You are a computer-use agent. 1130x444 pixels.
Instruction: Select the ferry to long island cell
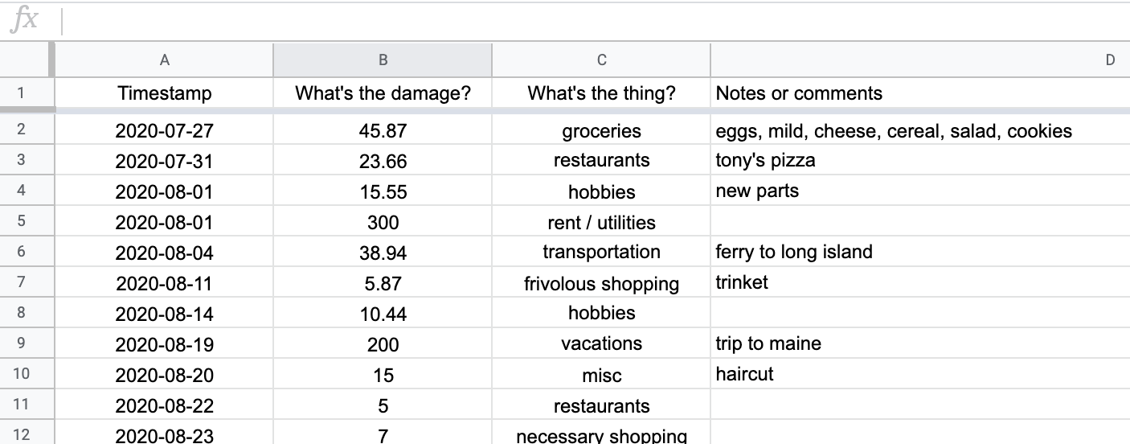point(920,252)
